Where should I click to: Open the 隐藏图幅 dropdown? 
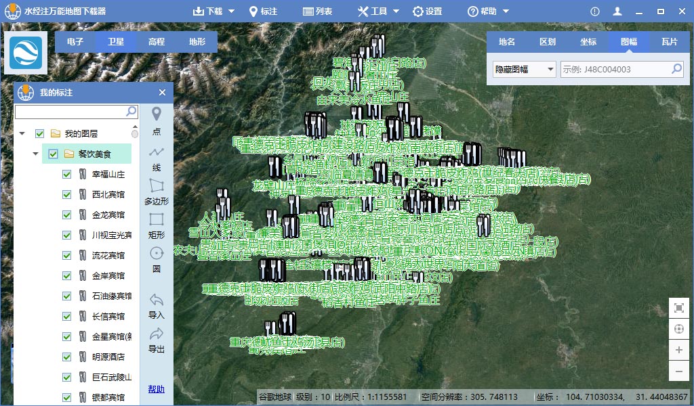(x=524, y=69)
